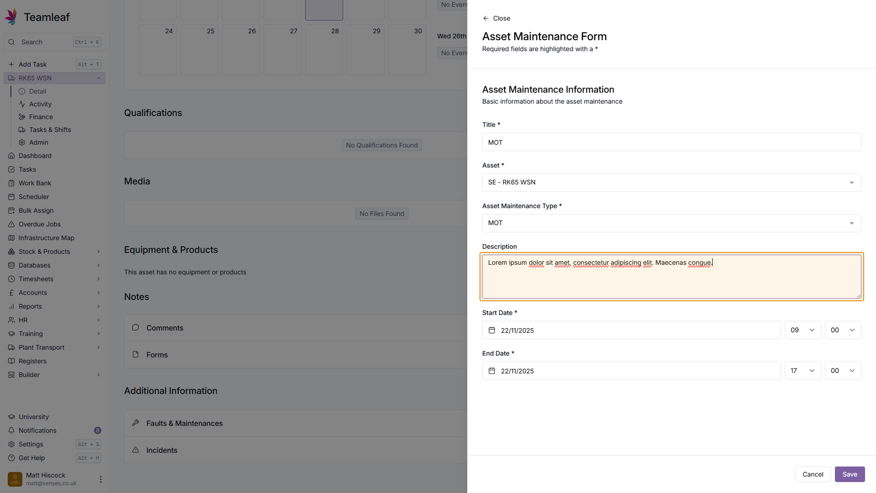Click the wrench icon beside Faults & Maintenances
876x493 pixels.
[x=136, y=423]
